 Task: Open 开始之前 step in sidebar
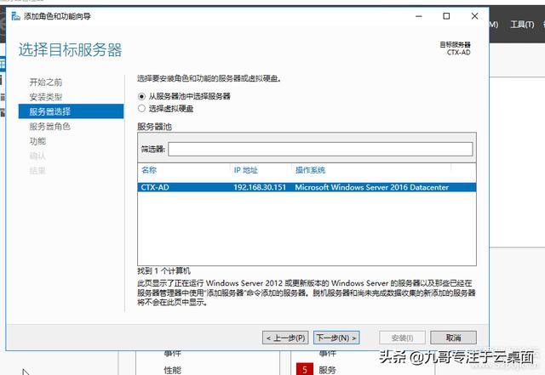click(46, 82)
